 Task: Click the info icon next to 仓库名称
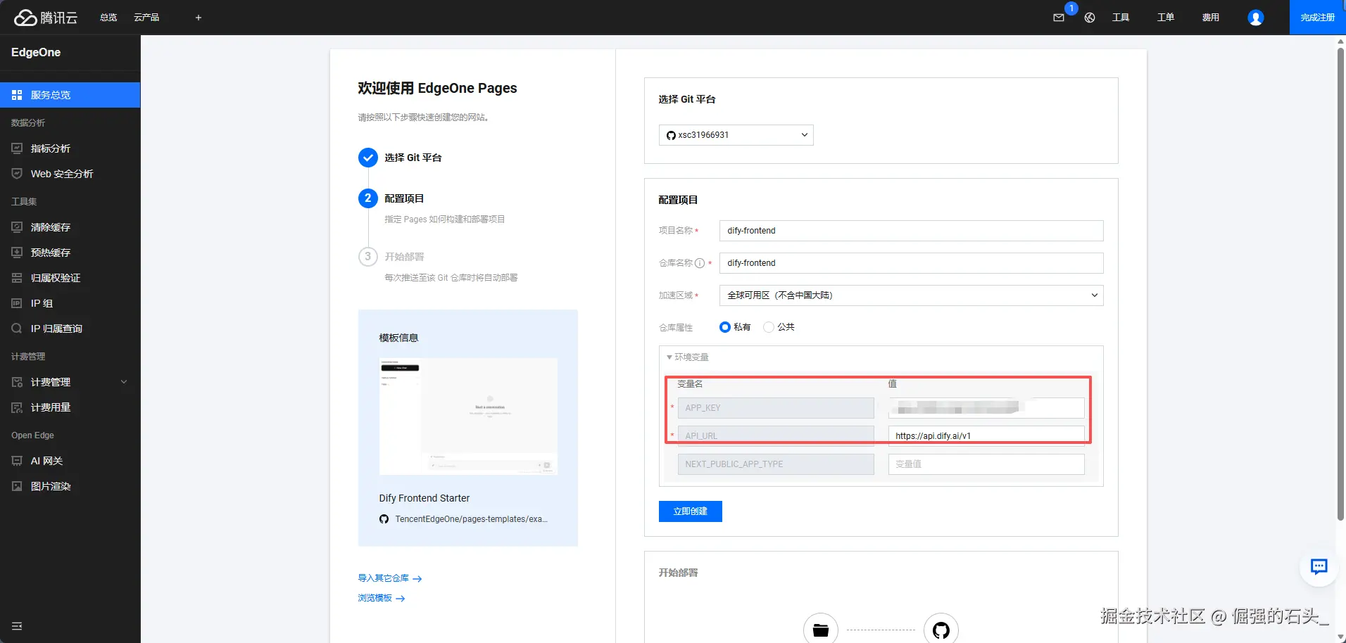[700, 263]
